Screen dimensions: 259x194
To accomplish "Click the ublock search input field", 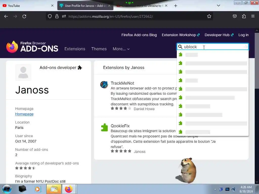I will tap(213, 47).
